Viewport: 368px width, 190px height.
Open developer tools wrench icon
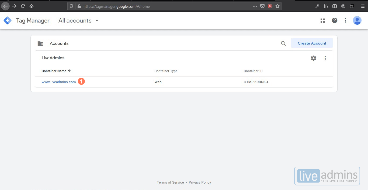coord(317,6)
